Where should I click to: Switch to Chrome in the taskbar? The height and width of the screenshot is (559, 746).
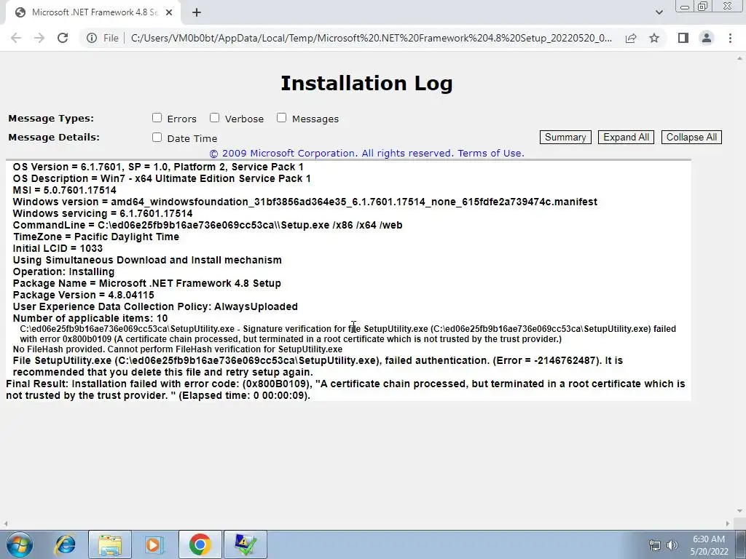tap(200, 544)
